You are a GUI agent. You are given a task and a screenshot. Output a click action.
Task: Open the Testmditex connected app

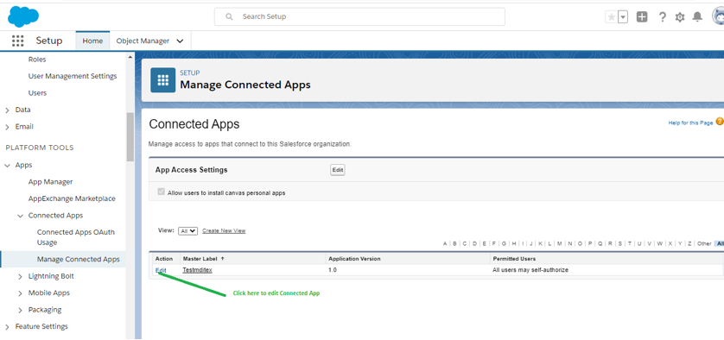click(197, 270)
